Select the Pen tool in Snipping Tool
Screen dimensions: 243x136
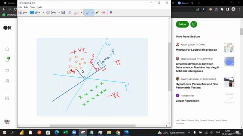pos(88,12)
